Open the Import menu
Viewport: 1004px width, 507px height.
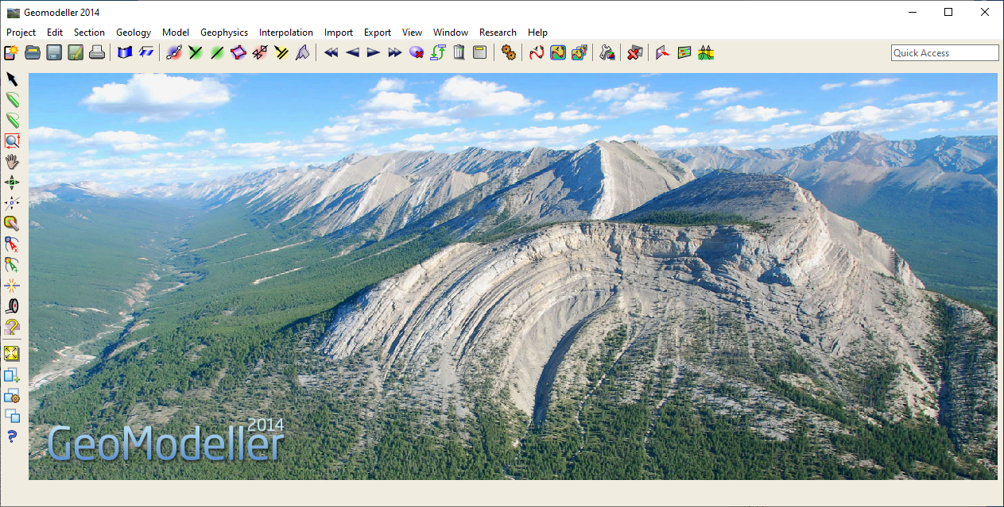point(339,33)
